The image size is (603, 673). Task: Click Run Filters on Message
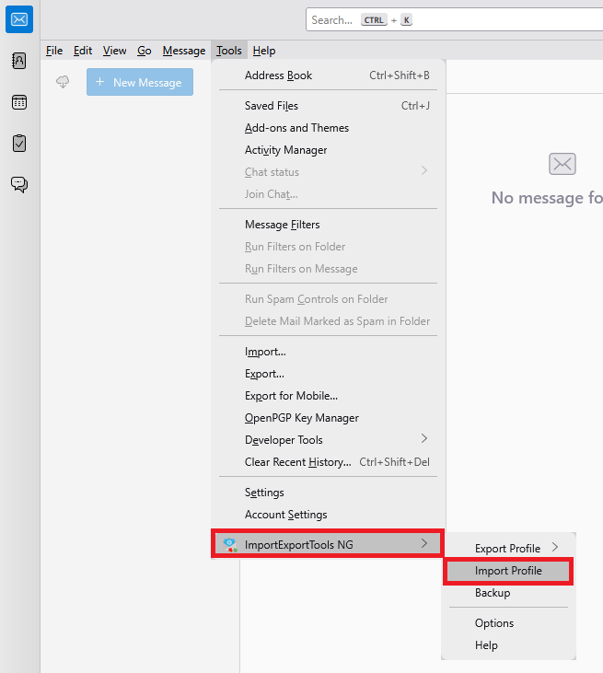point(329,269)
